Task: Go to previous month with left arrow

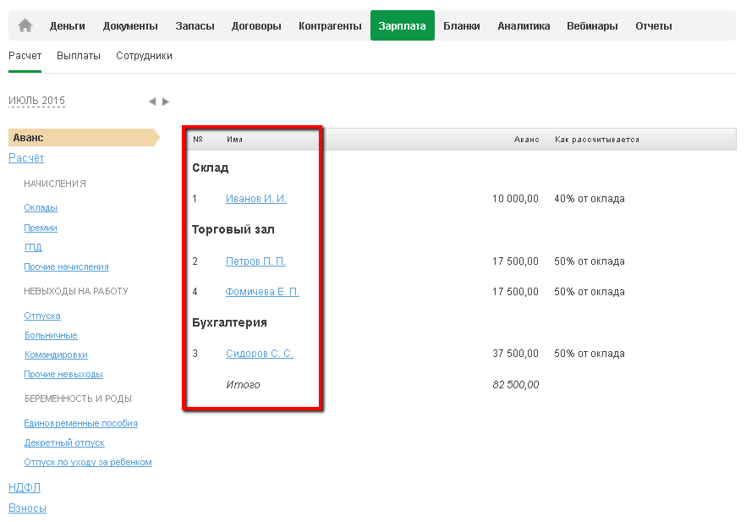Action: [x=152, y=102]
